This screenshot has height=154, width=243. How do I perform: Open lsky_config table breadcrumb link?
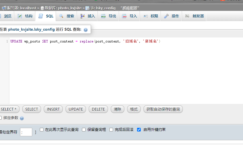(106, 8)
